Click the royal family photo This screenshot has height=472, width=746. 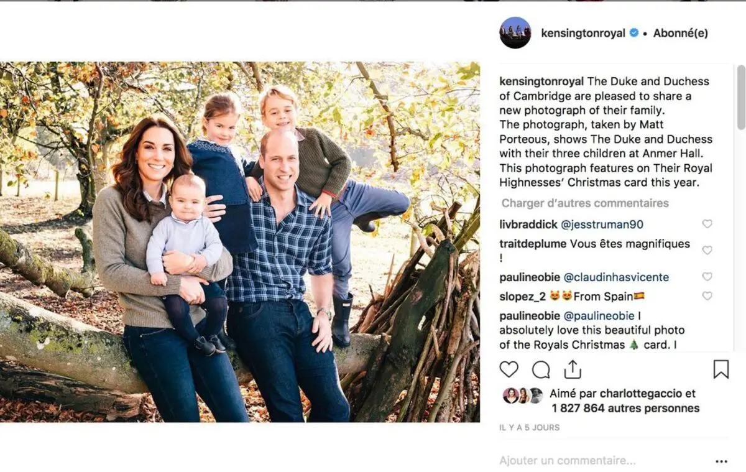[x=240, y=242]
